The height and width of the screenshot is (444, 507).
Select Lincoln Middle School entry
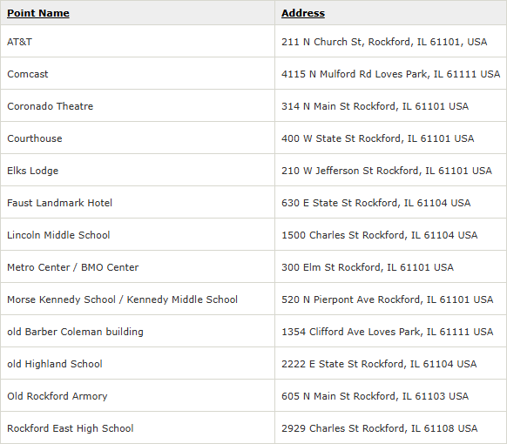tap(58, 235)
